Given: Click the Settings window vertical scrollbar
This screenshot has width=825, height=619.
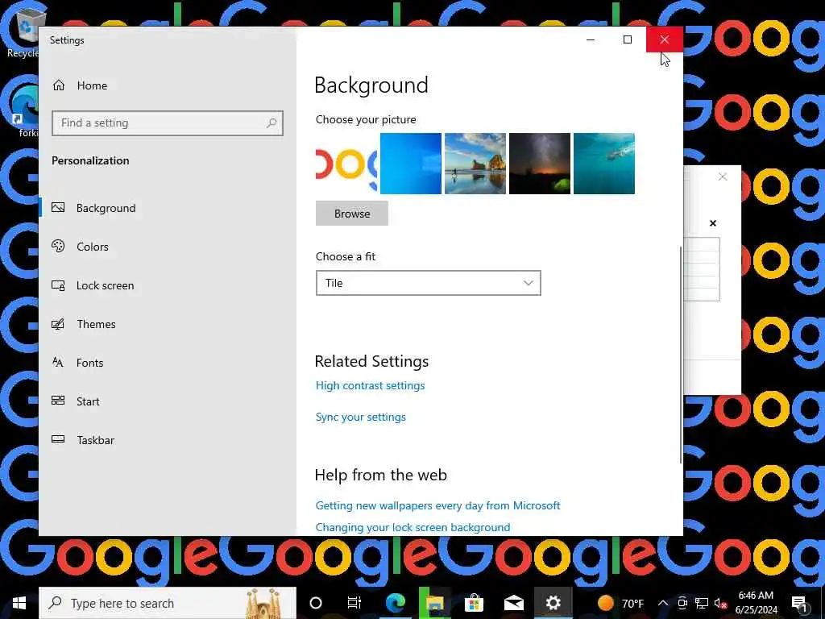Looking at the screenshot, I should [x=681, y=355].
